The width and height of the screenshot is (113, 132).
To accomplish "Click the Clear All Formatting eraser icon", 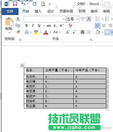I will tap(70, 26).
